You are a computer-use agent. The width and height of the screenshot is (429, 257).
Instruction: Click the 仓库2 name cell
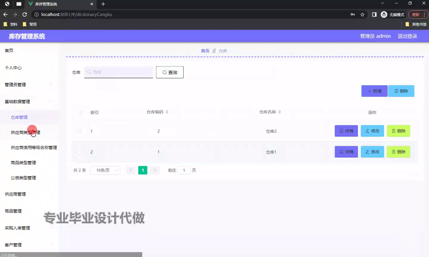pyautogui.click(x=271, y=131)
